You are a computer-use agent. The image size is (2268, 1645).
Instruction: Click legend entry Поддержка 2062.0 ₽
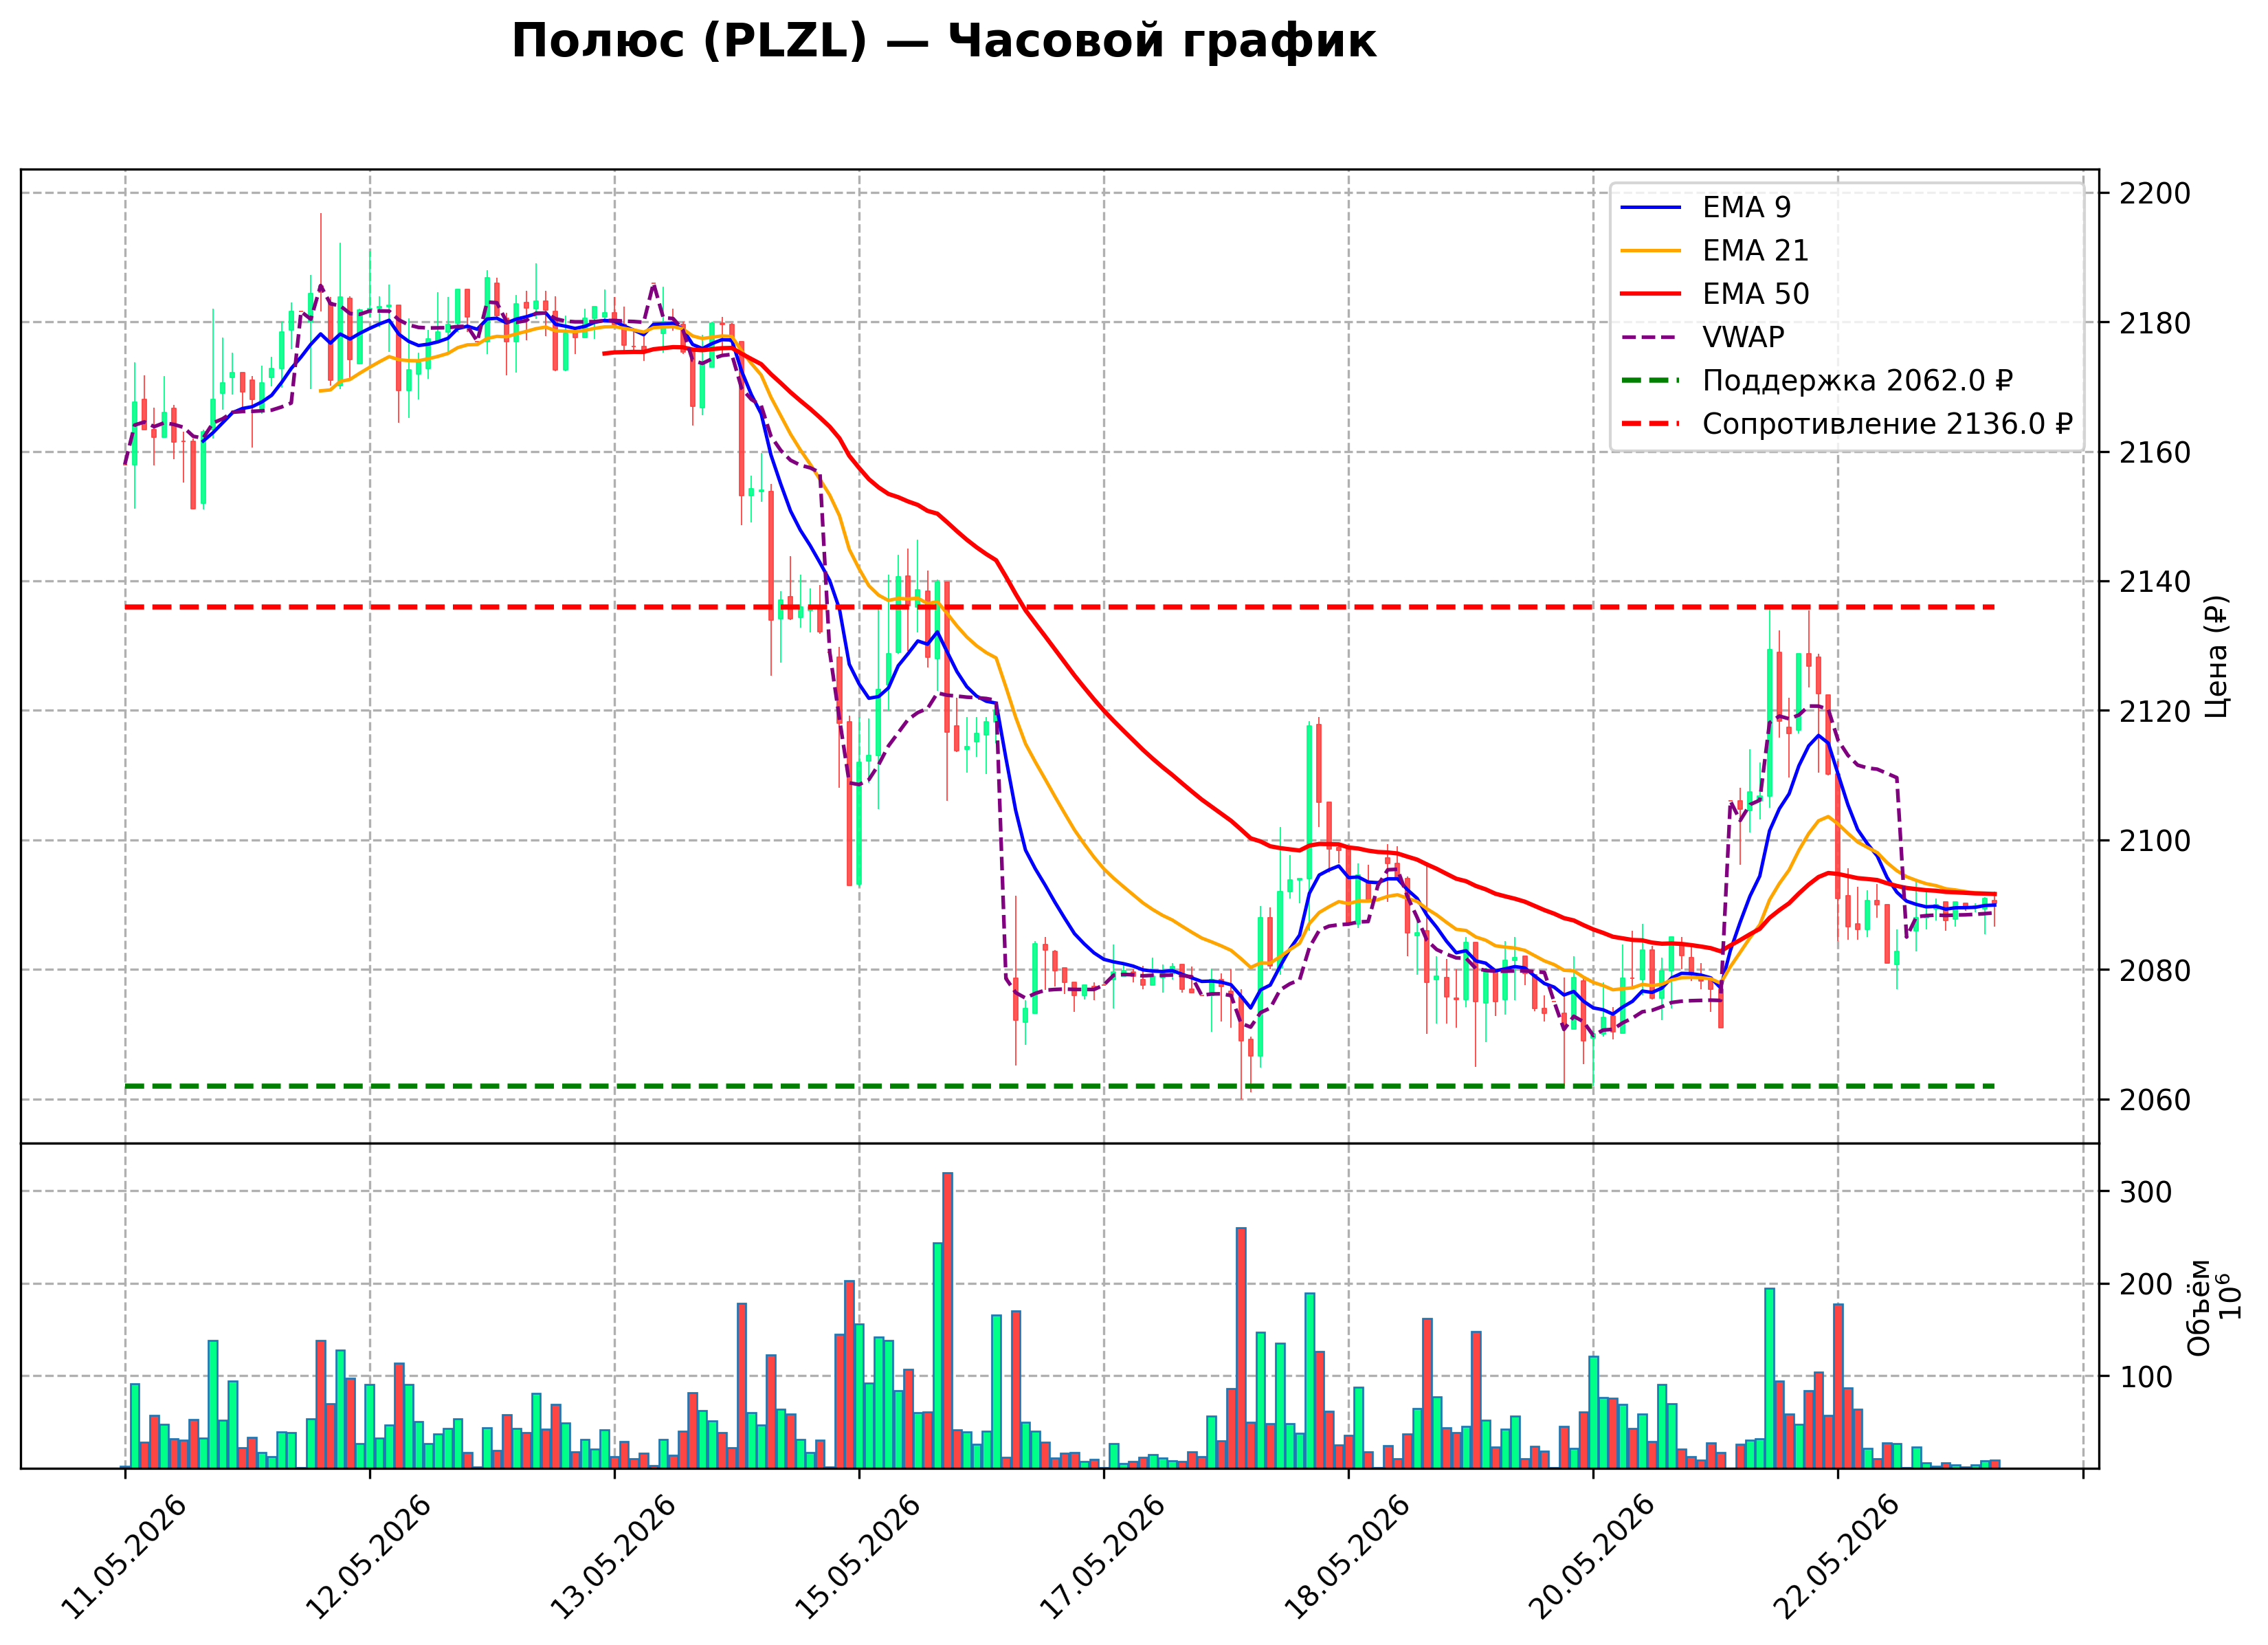click(1857, 381)
